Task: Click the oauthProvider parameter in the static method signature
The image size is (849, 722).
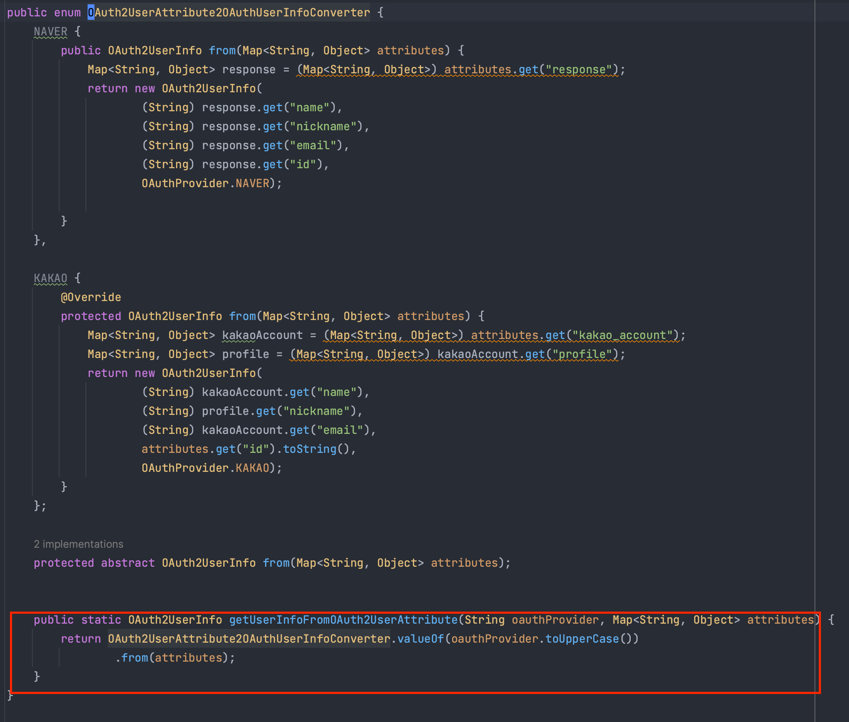Action: pos(555,620)
